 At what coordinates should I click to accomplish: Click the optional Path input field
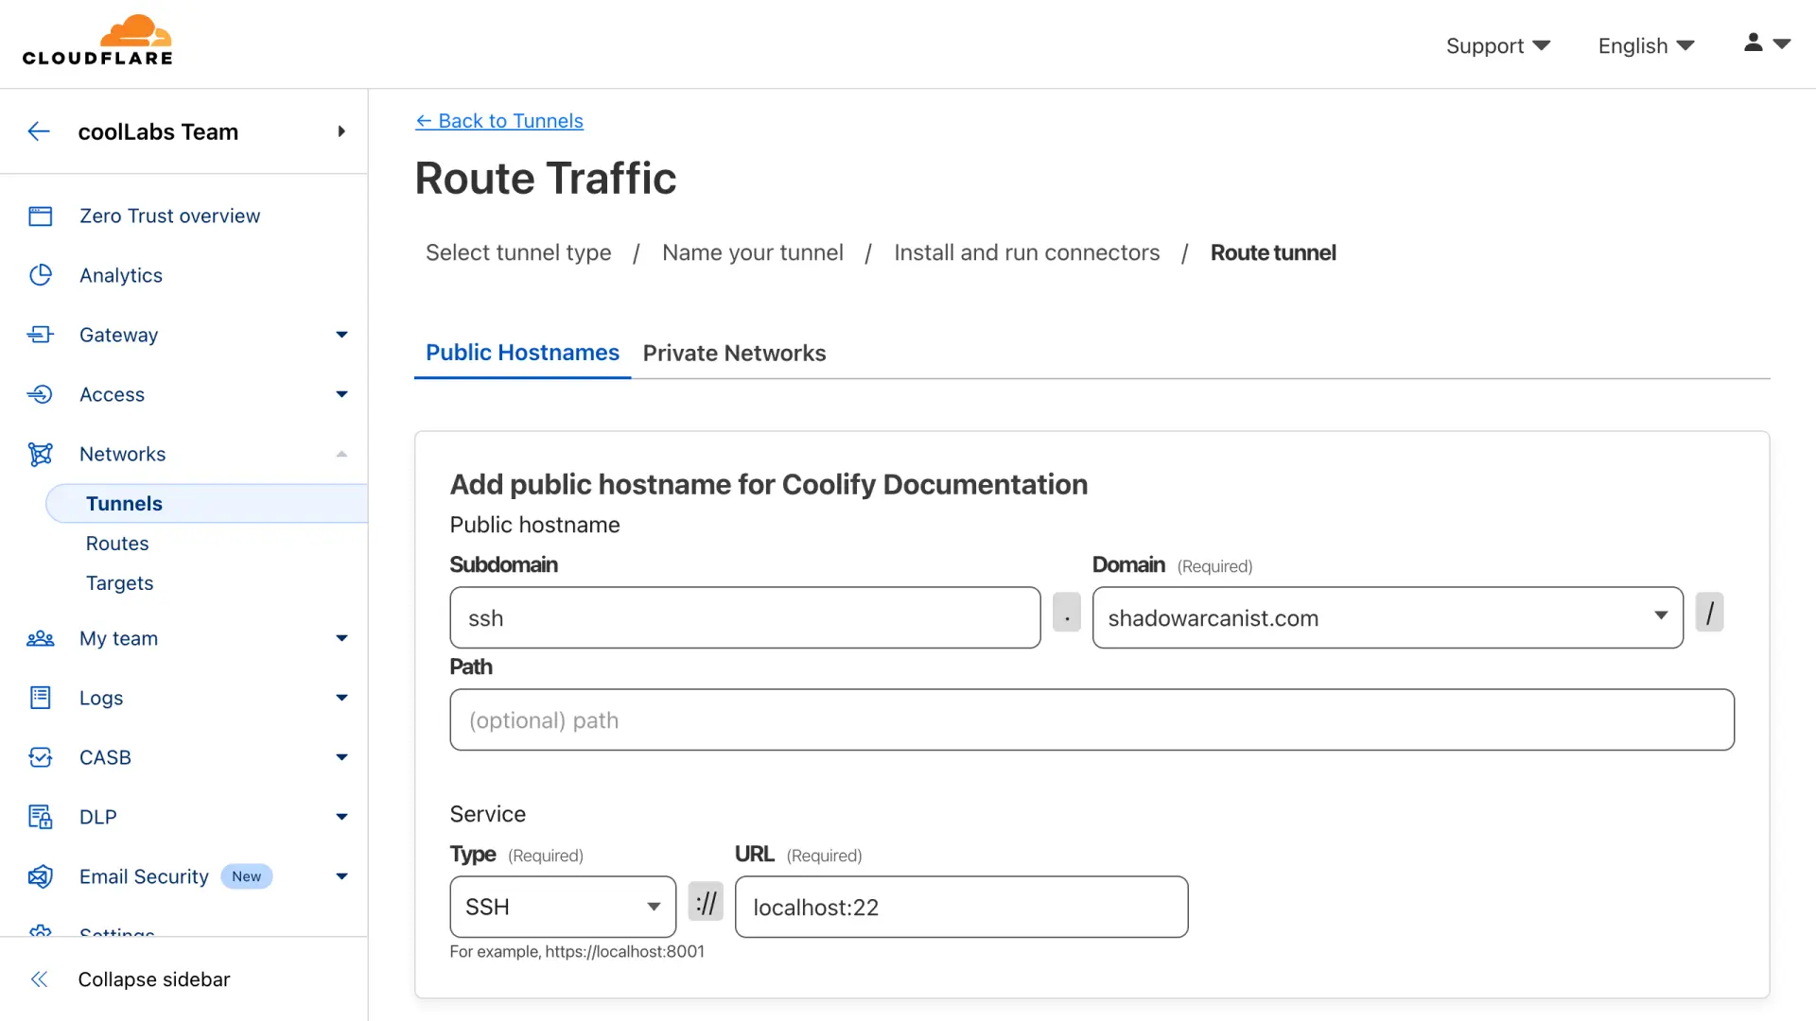1091,720
